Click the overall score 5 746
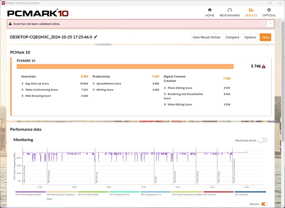Viewport: 285px width, 208px height. point(256,66)
